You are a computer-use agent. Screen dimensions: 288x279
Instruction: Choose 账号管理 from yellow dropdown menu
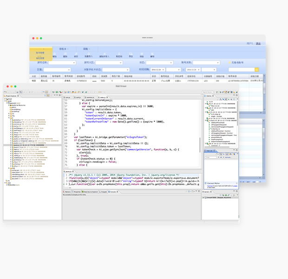[40, 53]
